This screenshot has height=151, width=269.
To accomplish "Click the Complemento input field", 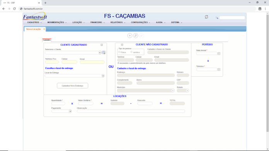I will click(124, 83).
